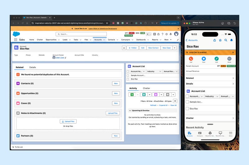The width and height of the screenshot is (249, 165).
Task: Tap the favorite star in mobile header
Action: coord(220,40)
